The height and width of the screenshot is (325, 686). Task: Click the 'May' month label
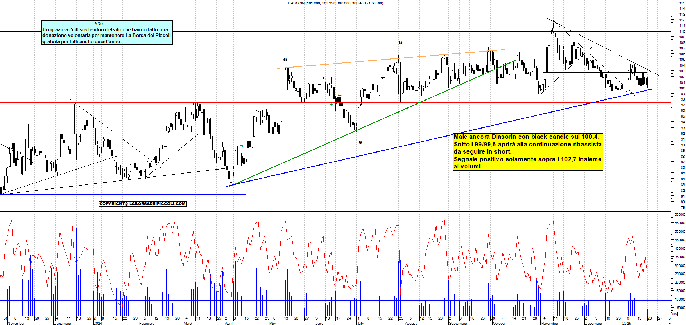pos(273,323)
